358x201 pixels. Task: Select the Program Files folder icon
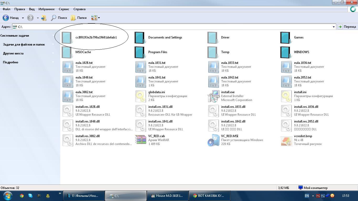140,52
